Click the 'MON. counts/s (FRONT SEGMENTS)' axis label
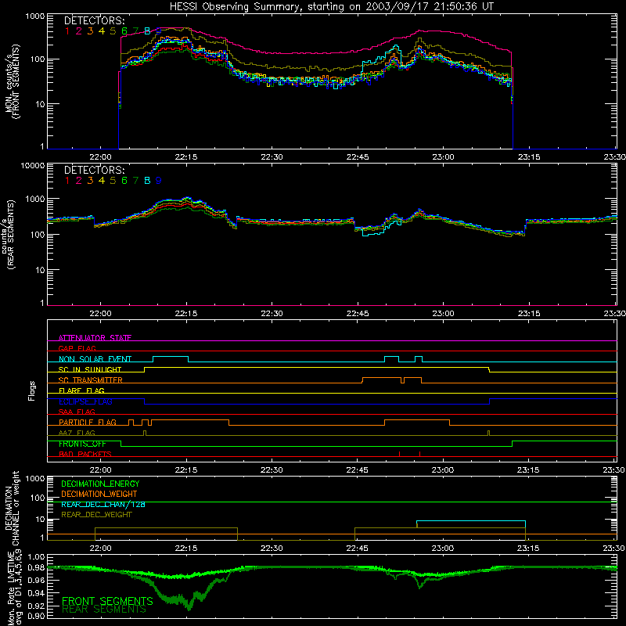 pos(13,81)
